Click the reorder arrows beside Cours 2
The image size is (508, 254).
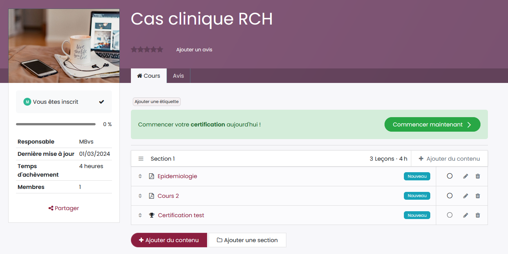pyautogui.click(x=140, y=196)
